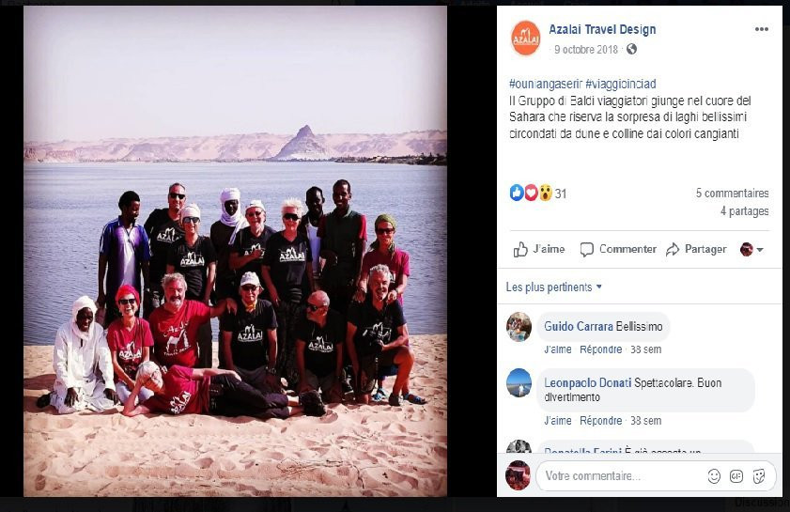Image resolution: width=790 pixels, height=512 pixels.
Task: Click the public globe privacy icon
Action: pos(631,49)
